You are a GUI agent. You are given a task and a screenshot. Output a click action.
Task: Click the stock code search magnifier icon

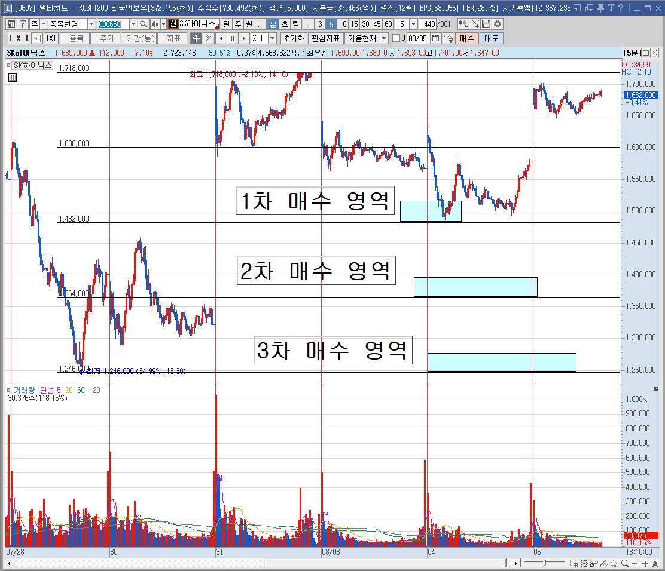click(x=144, y=24)
